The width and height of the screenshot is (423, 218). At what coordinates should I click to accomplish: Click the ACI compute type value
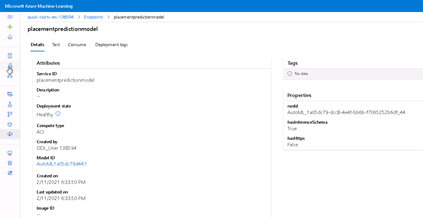tap(40, 132)
